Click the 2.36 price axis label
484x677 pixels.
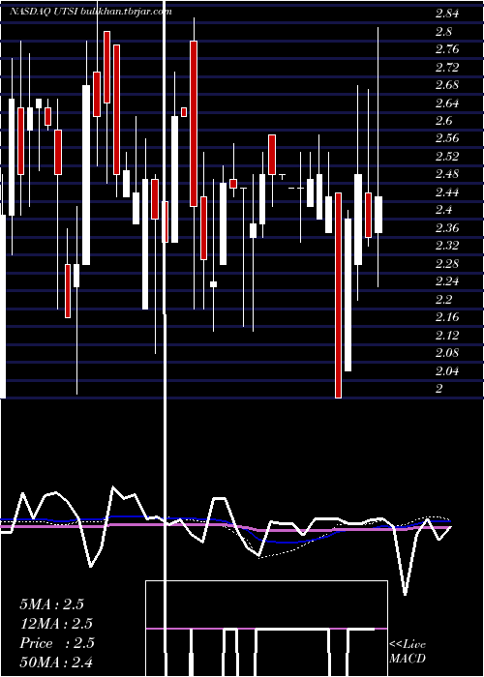point(447,228)
